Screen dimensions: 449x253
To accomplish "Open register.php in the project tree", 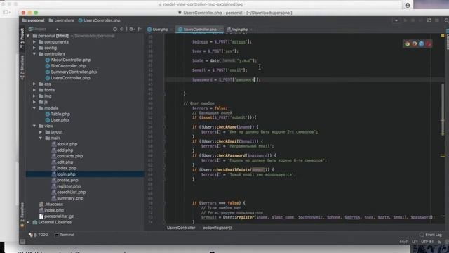I will coord(66,186).
